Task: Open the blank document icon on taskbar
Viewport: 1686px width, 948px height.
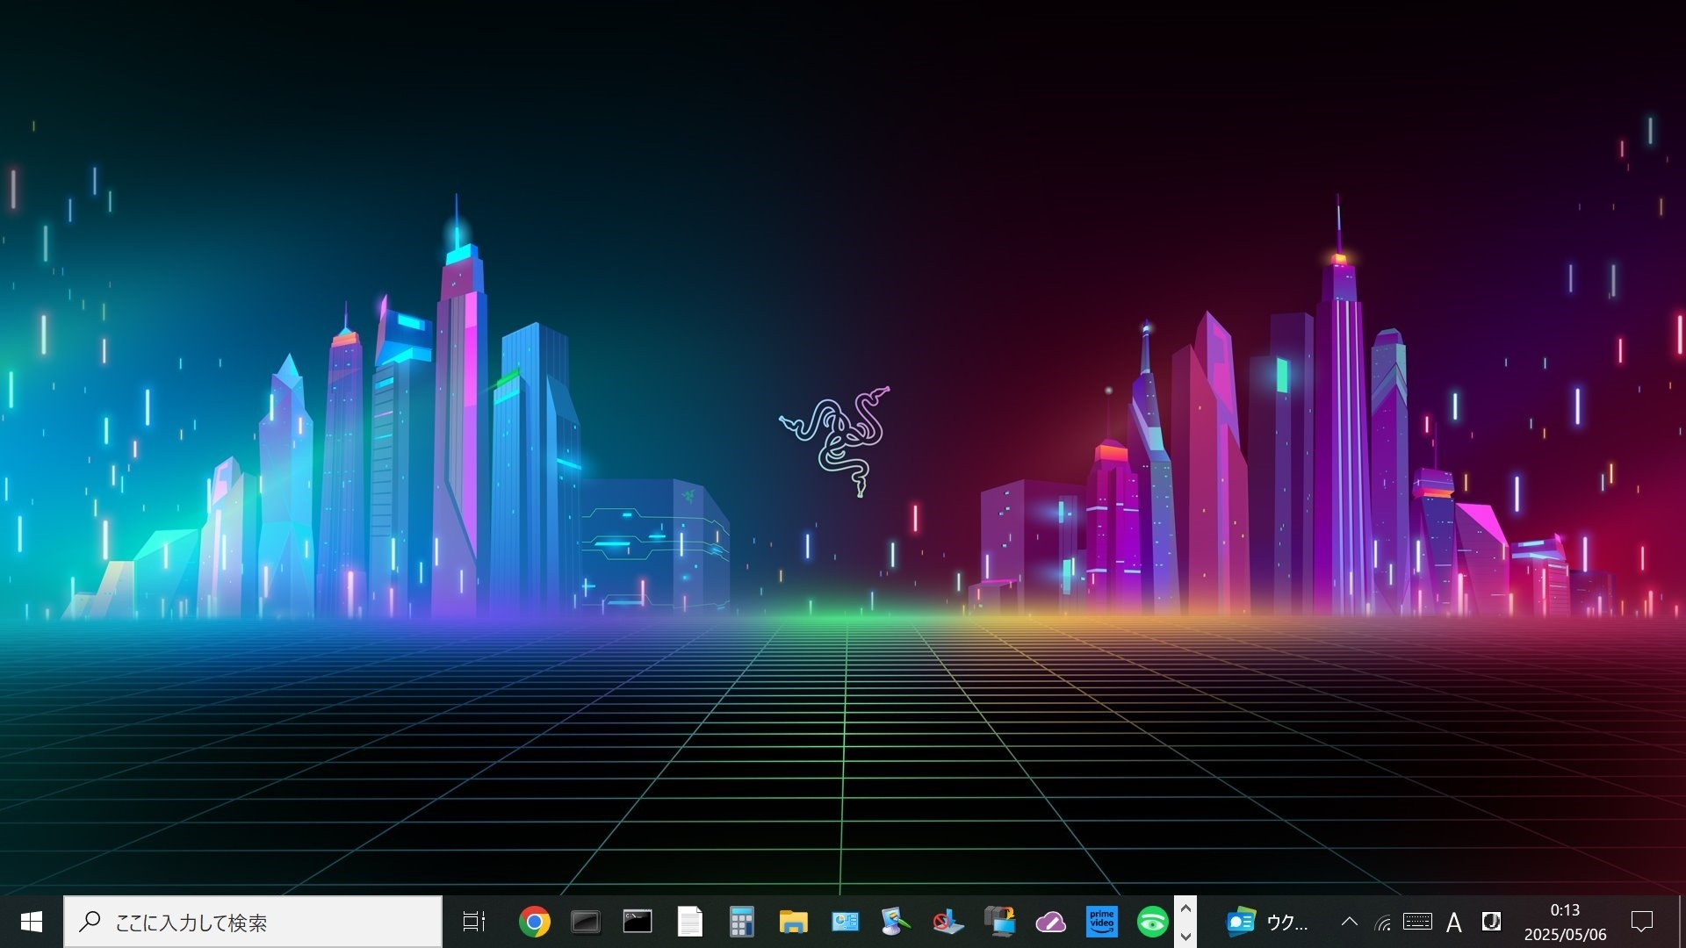Action: (689, 922)
